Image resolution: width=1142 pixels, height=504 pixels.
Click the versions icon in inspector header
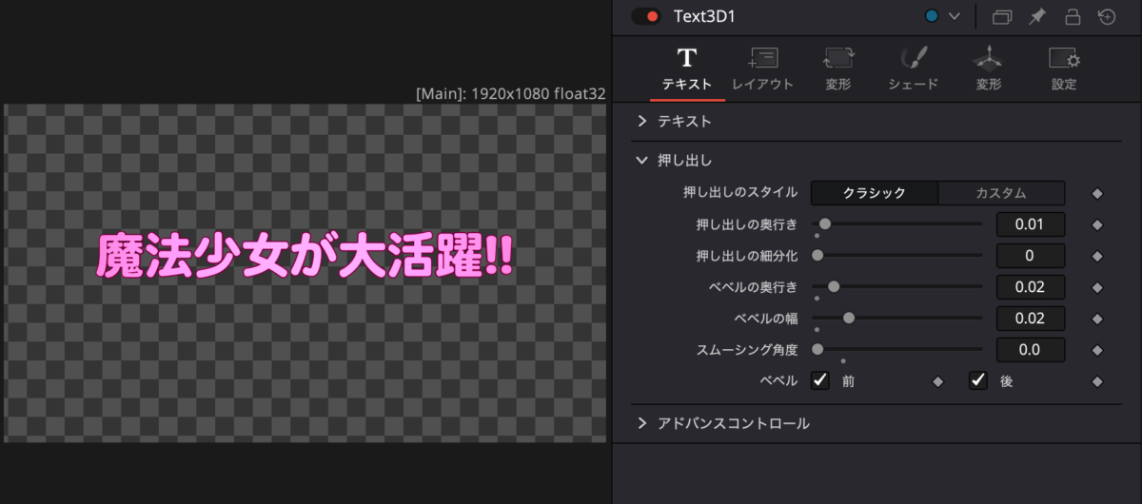point(1002,16)
